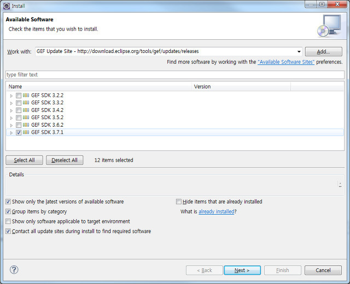Expand the GEF SDK 3.4.2 tree node
350x284 pixels.
point(11,110)
